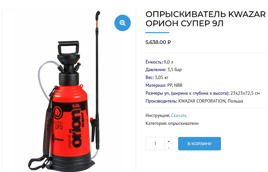Click the Размеры уп. specification label
The width and height of the screenshot is (268, 172).
pos(187,93)
